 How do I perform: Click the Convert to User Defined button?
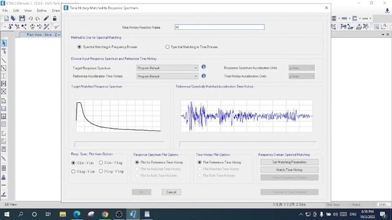pos(289,192)
